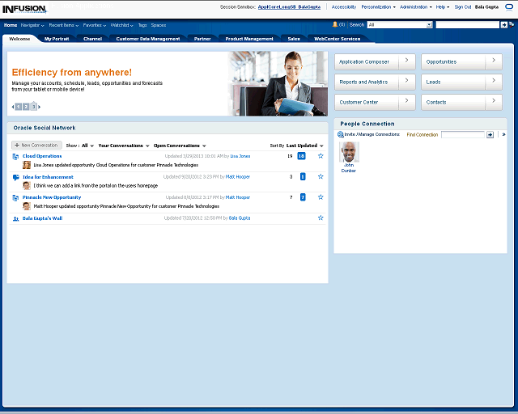Click the Find Connection text field

click(462, 134)
